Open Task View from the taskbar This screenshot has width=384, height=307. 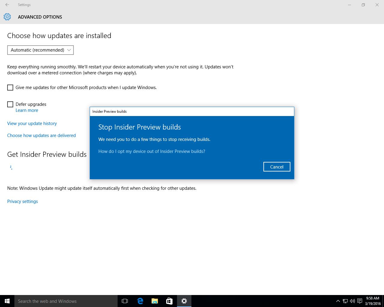[125, 301]
